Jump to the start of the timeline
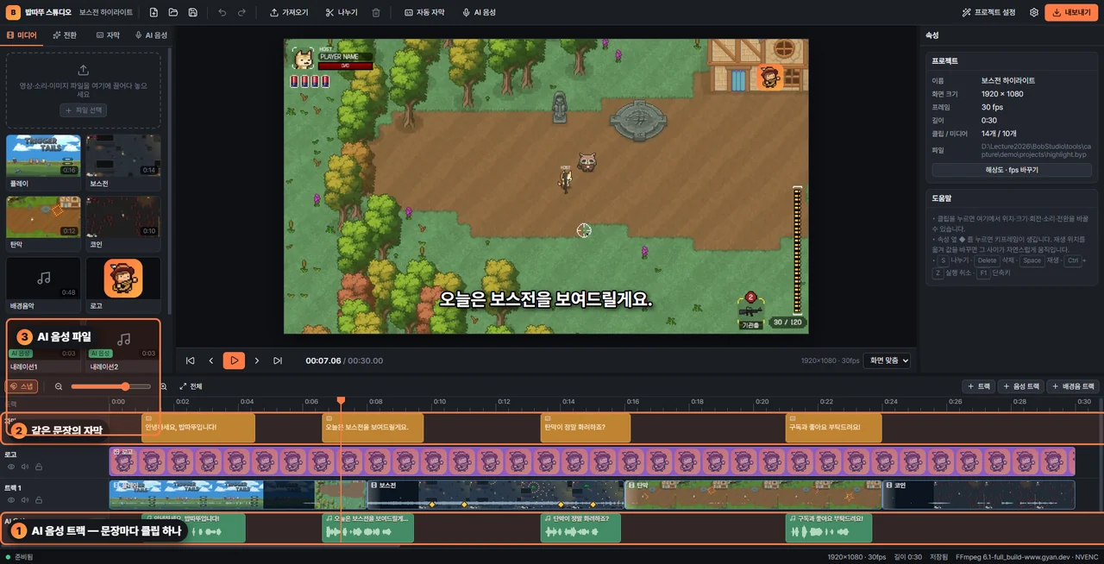1104x564 pixels. (190, 360)
